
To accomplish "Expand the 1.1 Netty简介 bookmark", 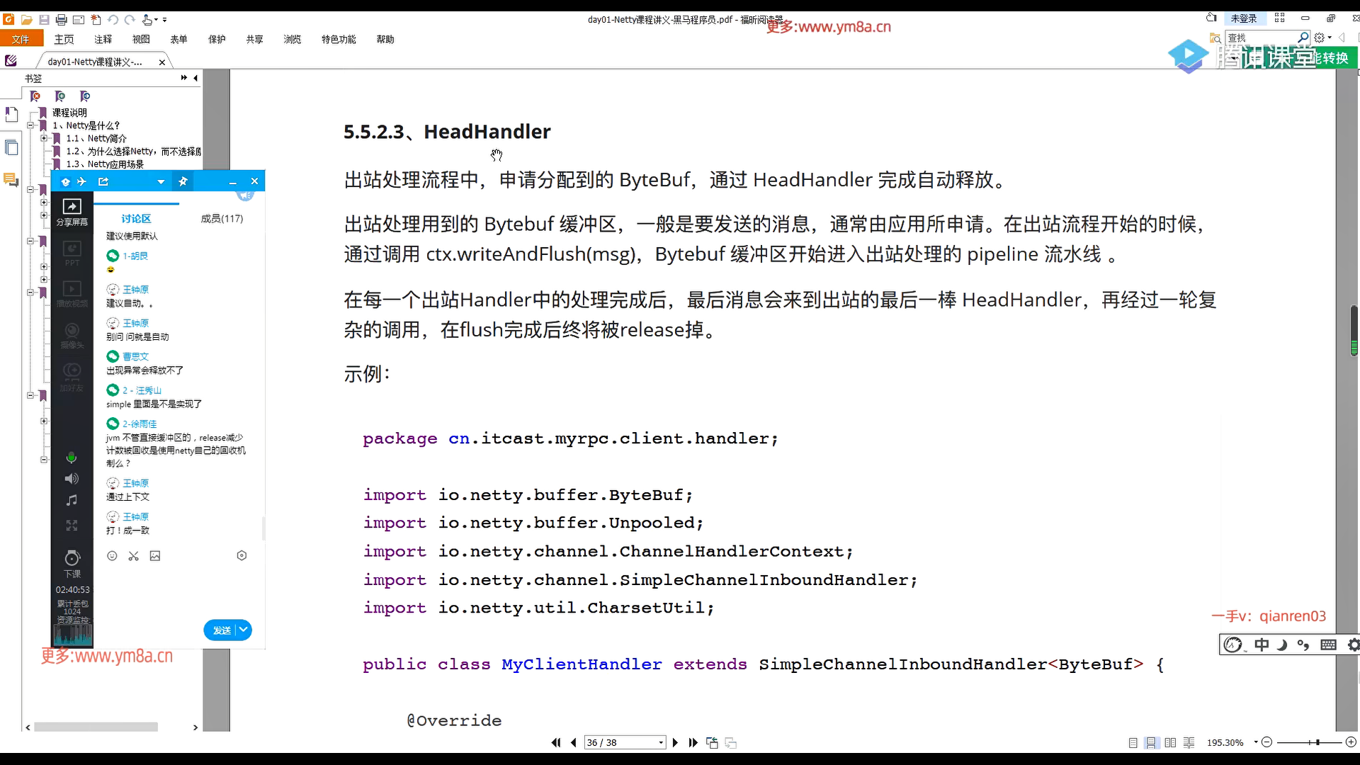I will (44, 138).
